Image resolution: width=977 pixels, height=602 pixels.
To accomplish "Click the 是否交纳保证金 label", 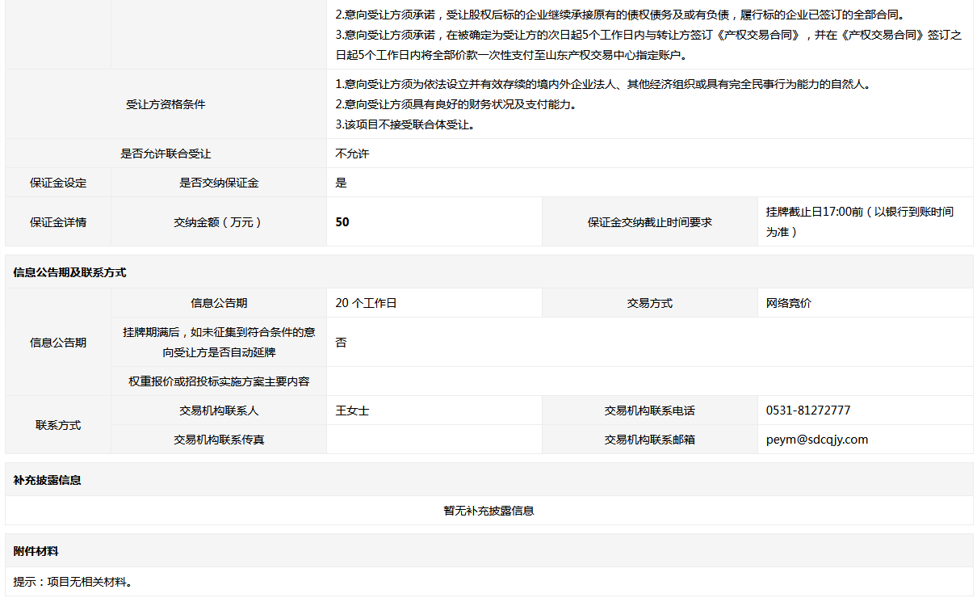I will coord(219,183).
